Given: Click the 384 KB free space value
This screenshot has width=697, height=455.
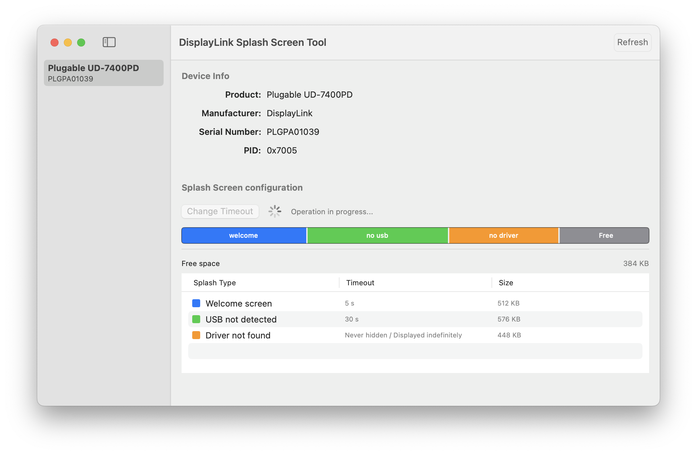Looking at the screenshot, I should [x=636, y=263].
